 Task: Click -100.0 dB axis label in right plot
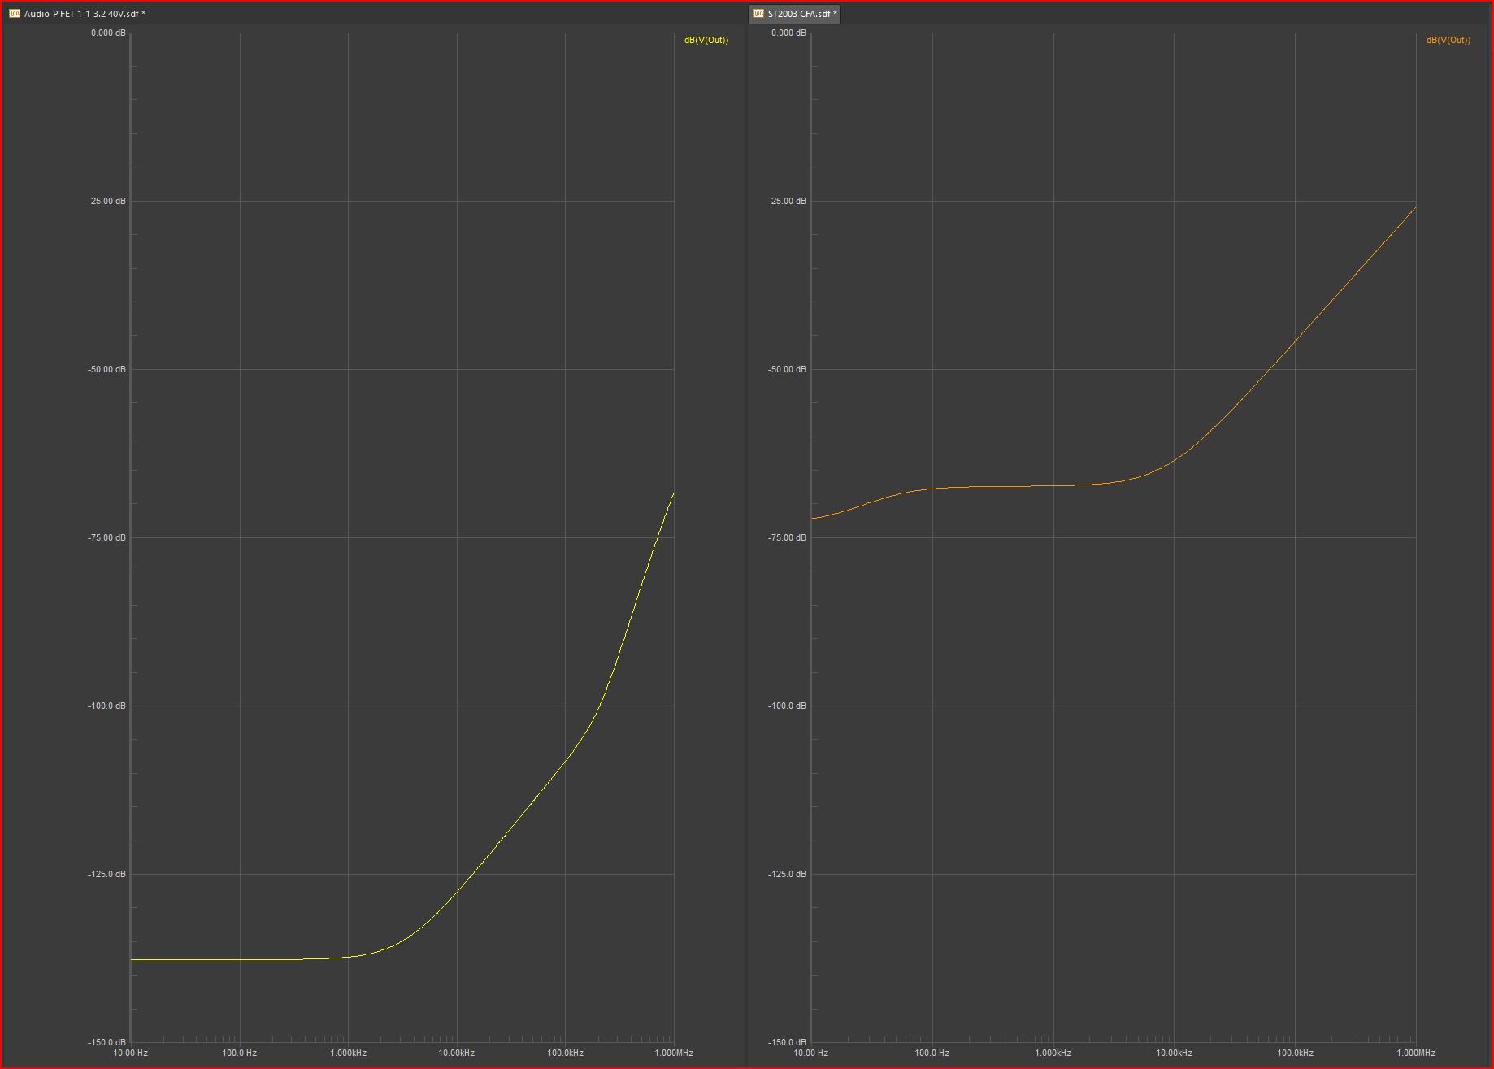[787, 706]
